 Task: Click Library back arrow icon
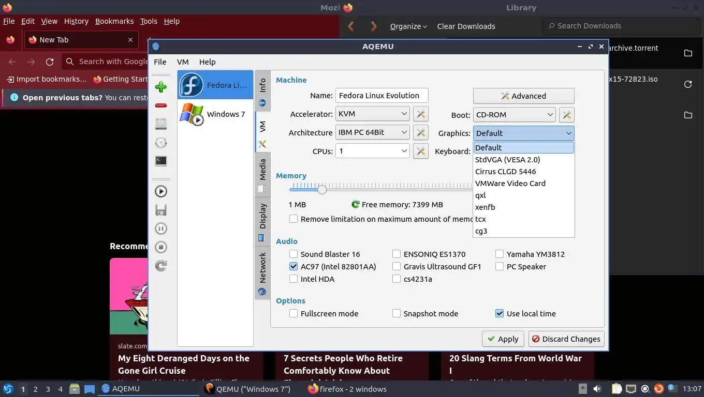coord(351,26)
